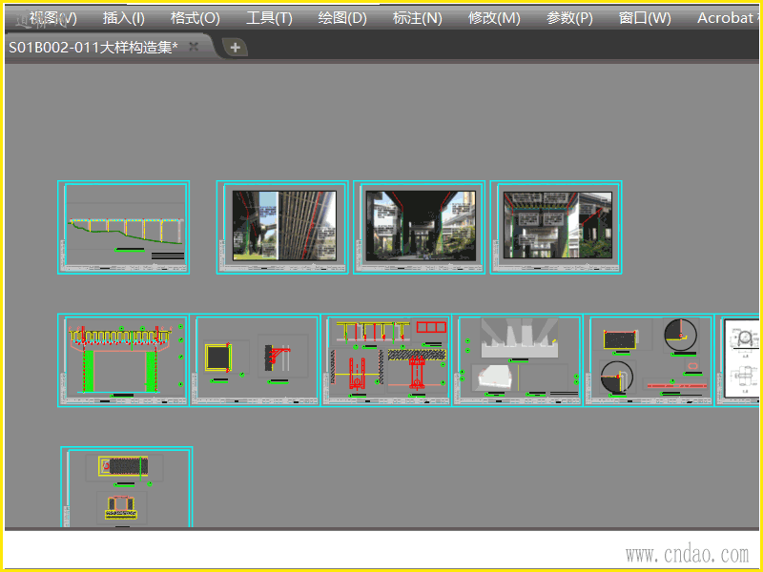The height and width of the screenshot is (572, 763).
Task: Select the first photo sheet with bridge underside
Action: coord(282,227)
